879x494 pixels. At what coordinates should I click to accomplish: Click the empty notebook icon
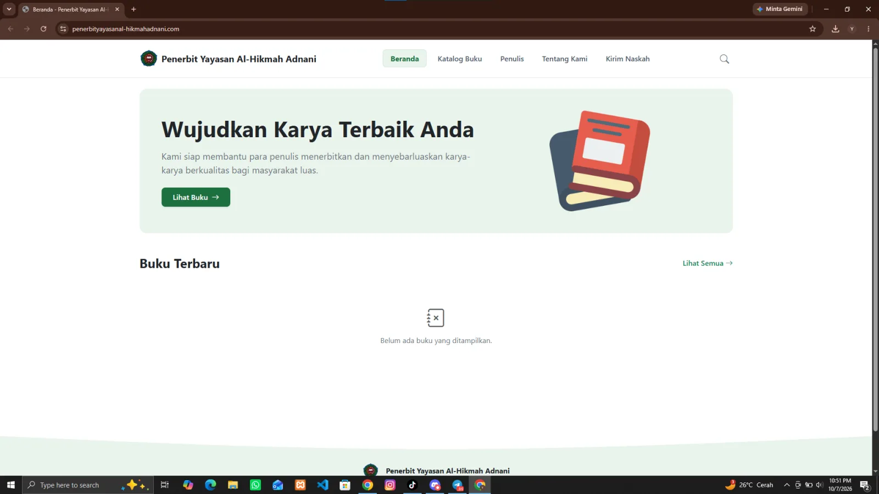tap(436, 318)
